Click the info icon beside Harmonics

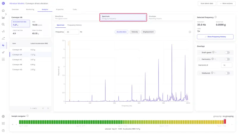click(x=212, y=59)
